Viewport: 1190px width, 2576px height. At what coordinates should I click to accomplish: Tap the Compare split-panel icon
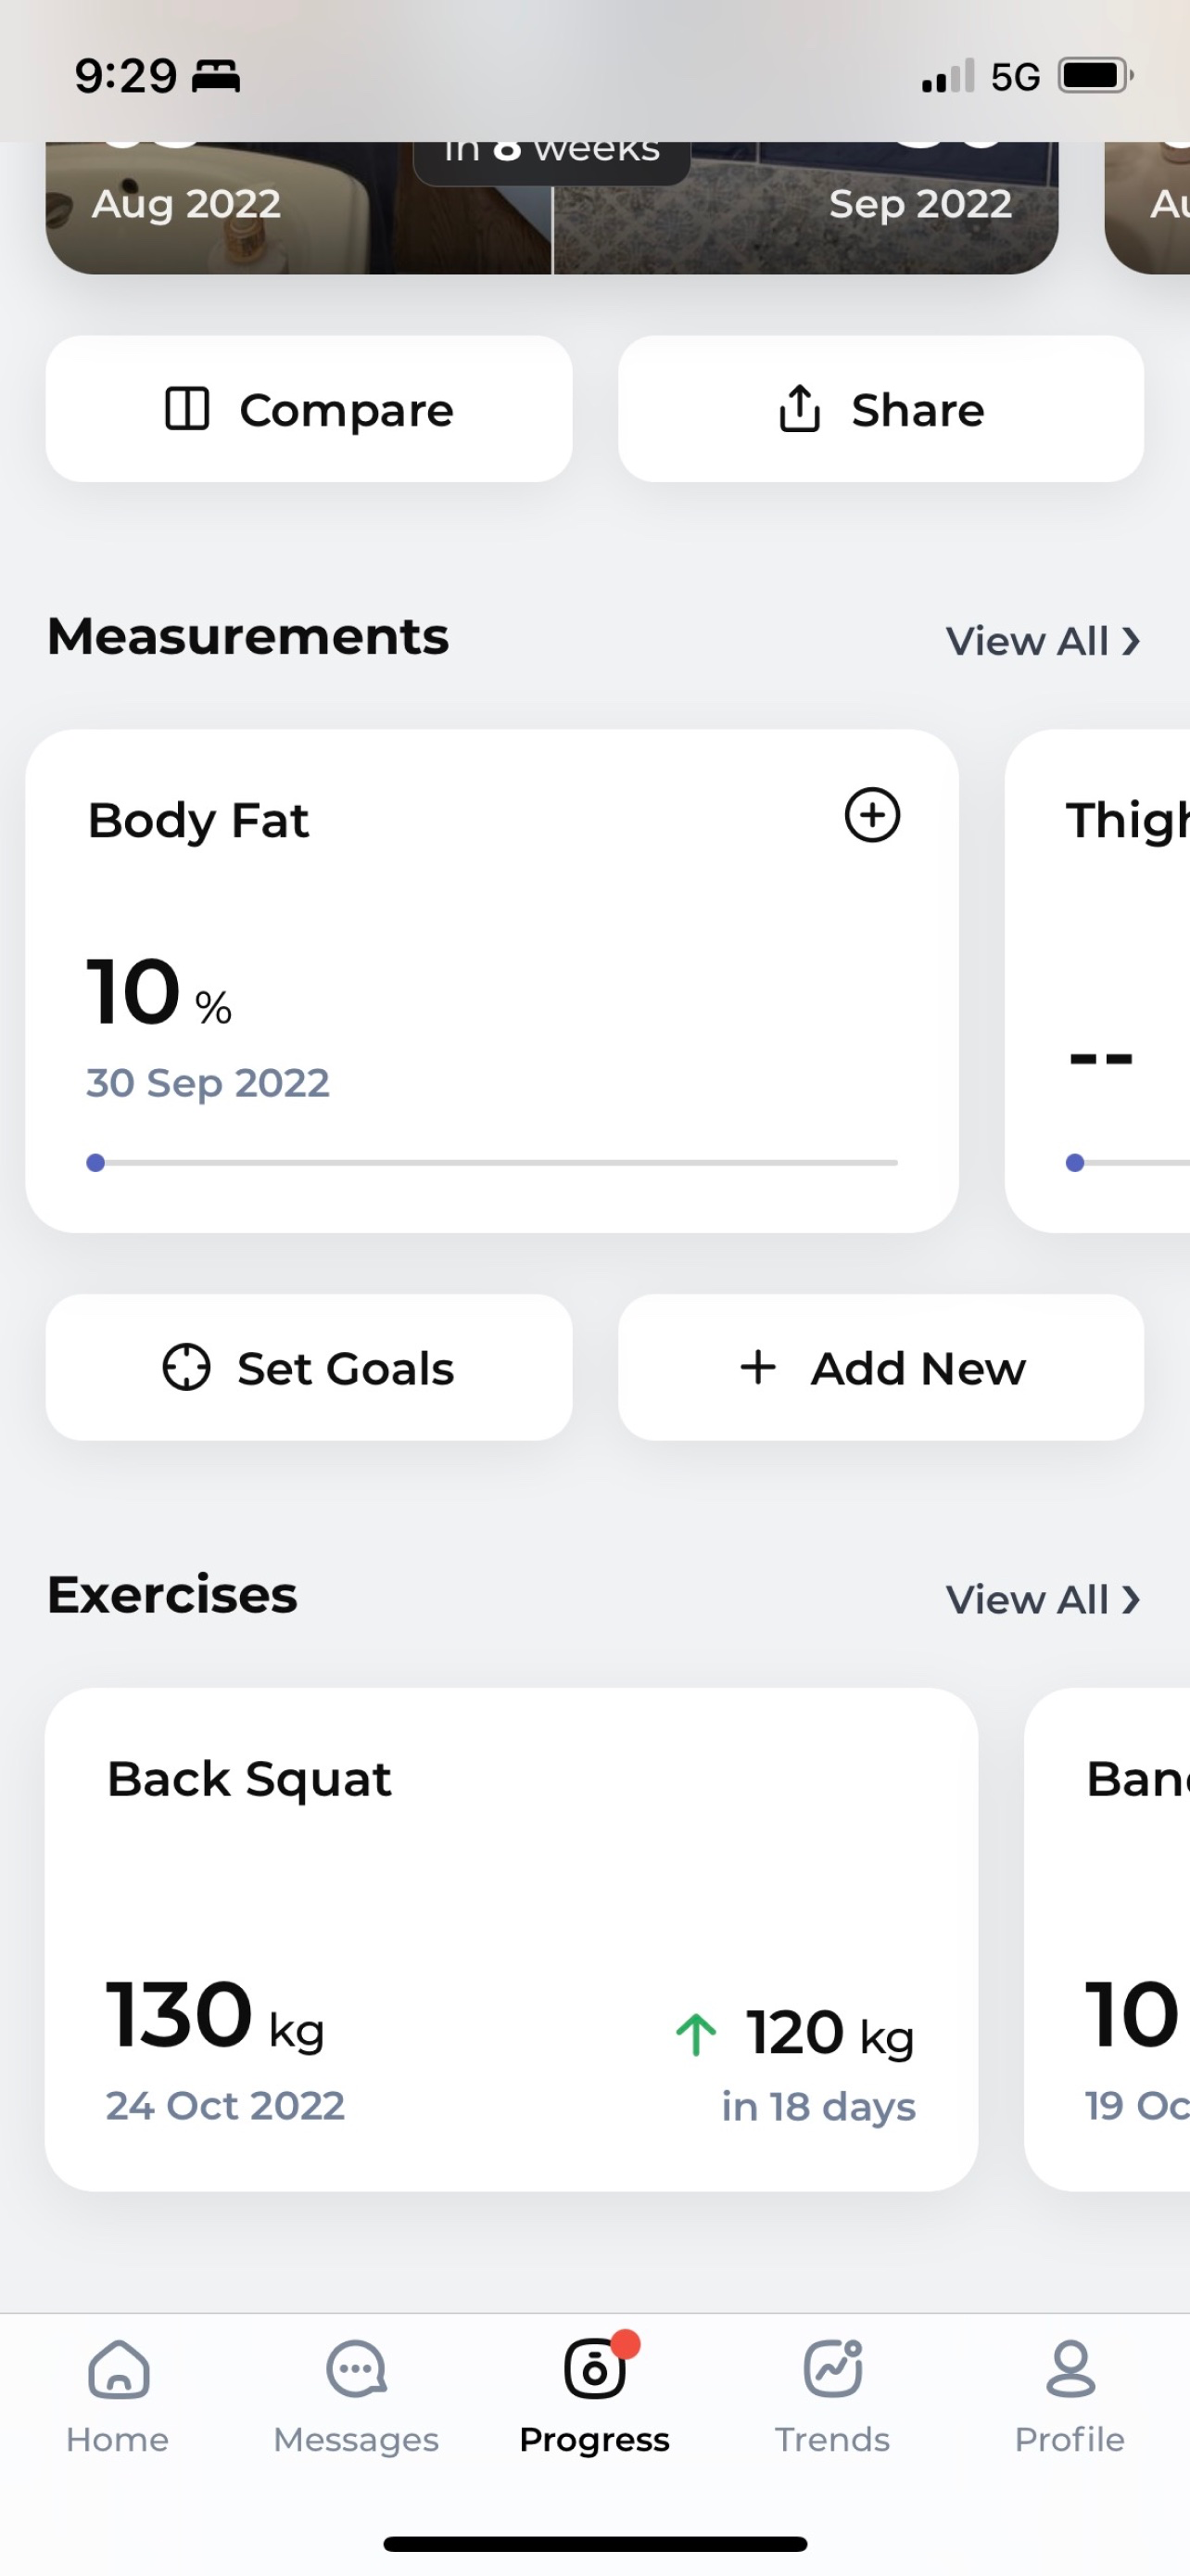click(x=187, y=409)
